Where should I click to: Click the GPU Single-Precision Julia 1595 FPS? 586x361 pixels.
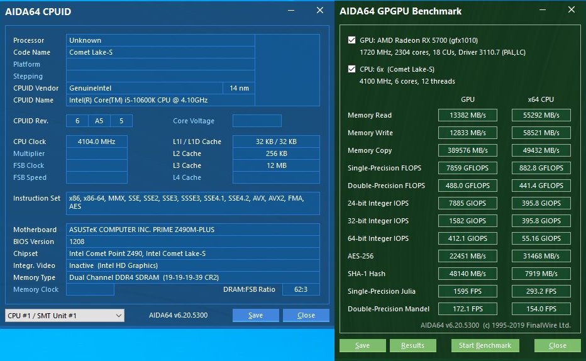[468, 291]
